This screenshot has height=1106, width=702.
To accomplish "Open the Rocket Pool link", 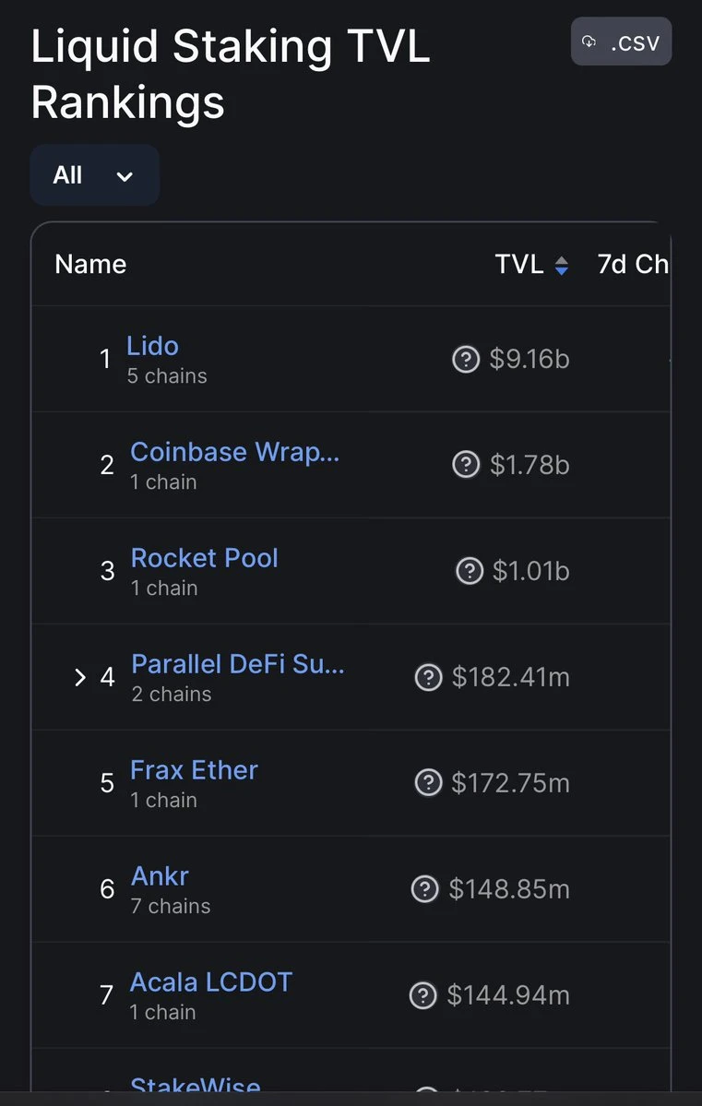I will pyautogui.click(x=205, y=558).
